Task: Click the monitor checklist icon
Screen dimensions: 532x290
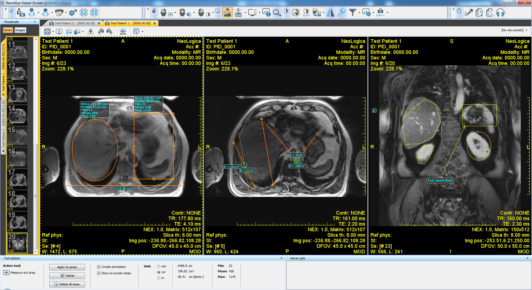Action: coord(252,13)
